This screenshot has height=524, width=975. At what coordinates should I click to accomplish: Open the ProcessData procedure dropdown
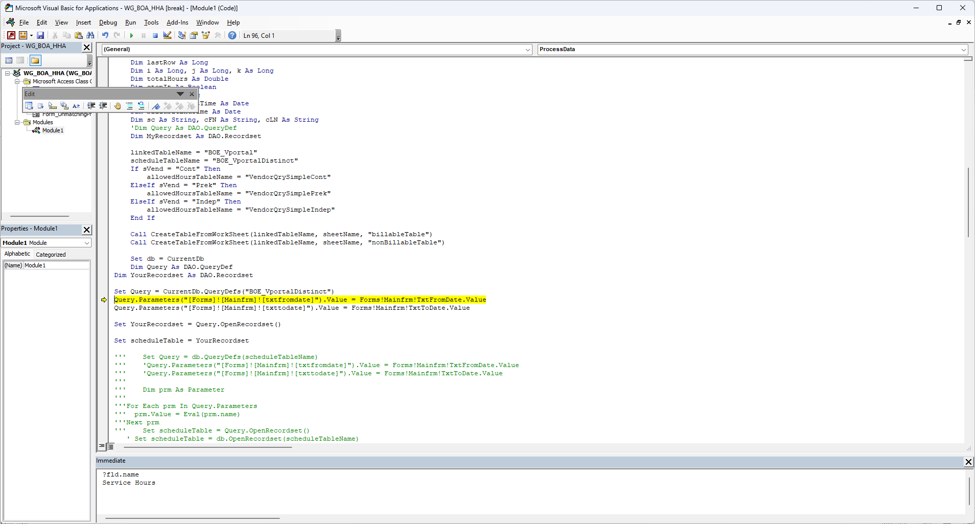[964, 50]
